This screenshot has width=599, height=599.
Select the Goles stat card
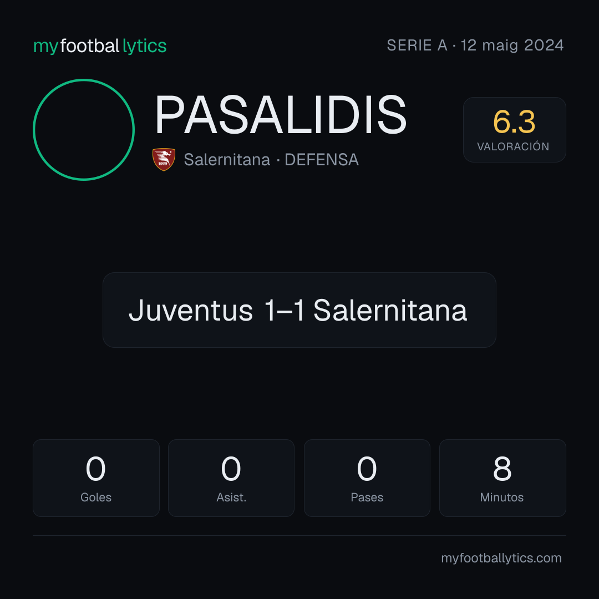(x=96, y=478)
